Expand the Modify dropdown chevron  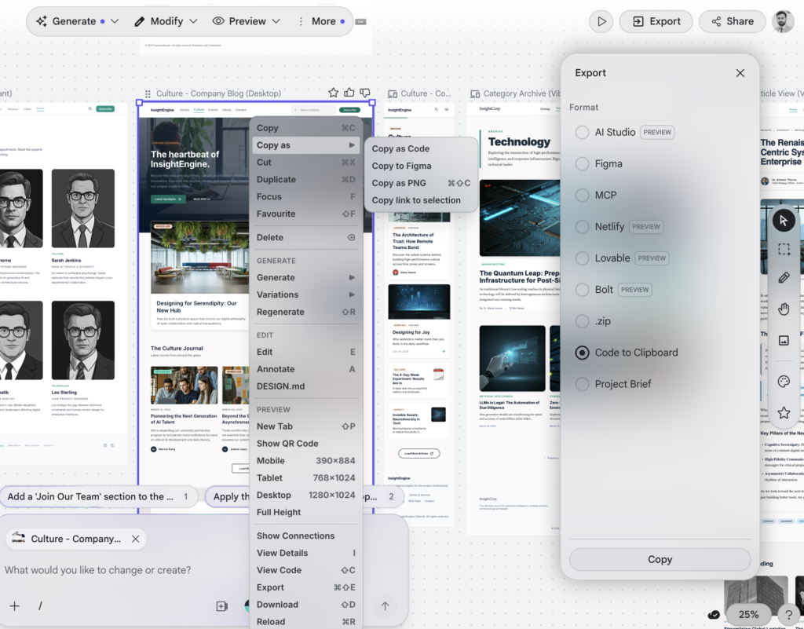[193, 21]
